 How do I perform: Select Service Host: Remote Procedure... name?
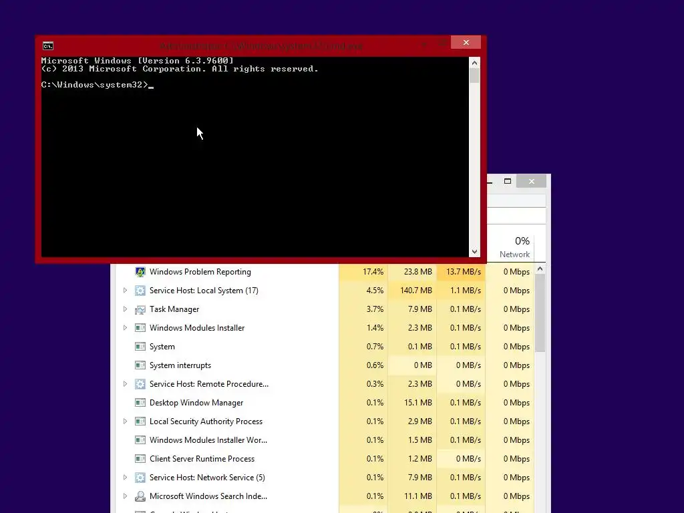coord(209,384)
